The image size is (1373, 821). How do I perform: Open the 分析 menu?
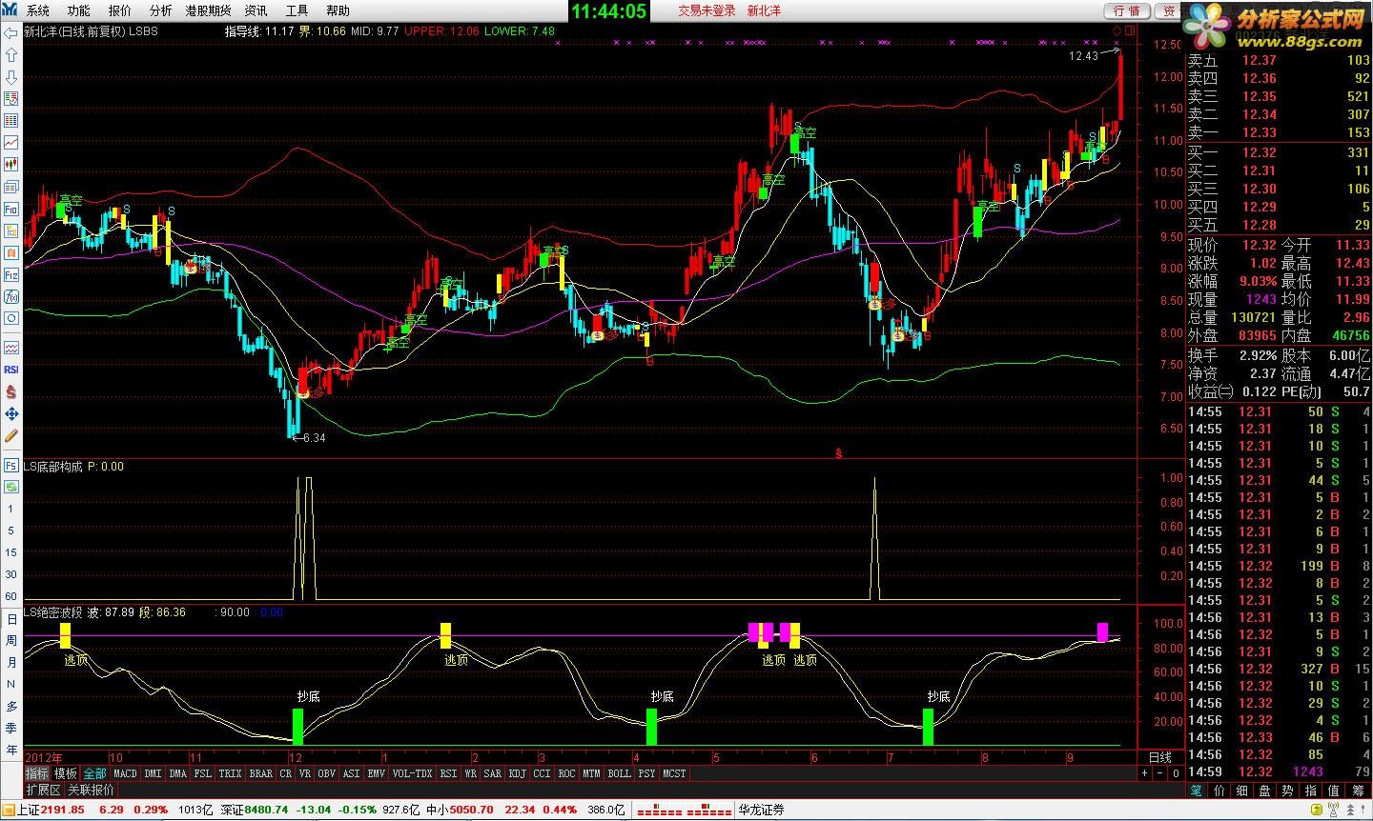tap(161, 10)
